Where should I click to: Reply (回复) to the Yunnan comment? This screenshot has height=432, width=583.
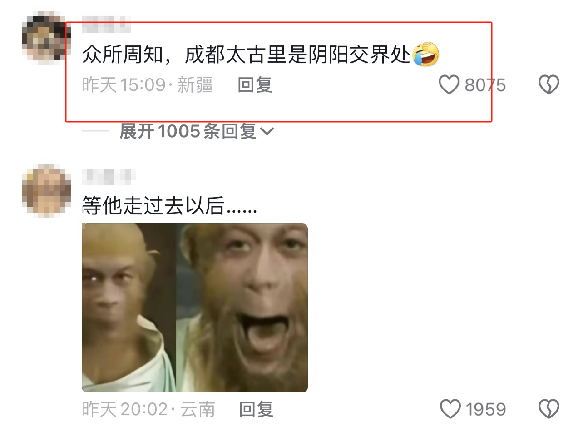[256, 409]
